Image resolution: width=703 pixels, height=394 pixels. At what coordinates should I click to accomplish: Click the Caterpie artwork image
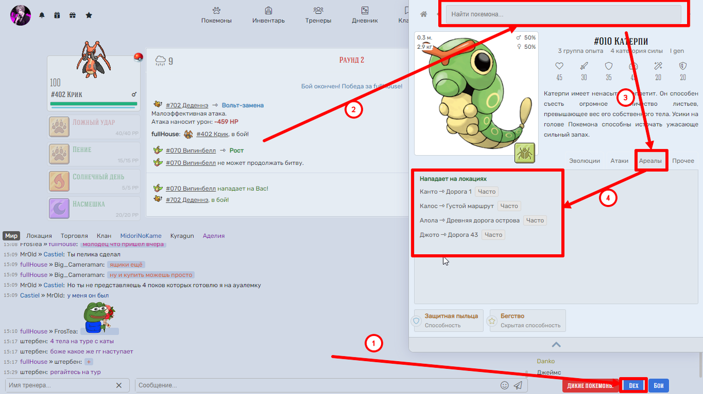[476, 93]
